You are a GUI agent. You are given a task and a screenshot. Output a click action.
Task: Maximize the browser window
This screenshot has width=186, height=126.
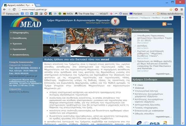click(x=173, y=2)
